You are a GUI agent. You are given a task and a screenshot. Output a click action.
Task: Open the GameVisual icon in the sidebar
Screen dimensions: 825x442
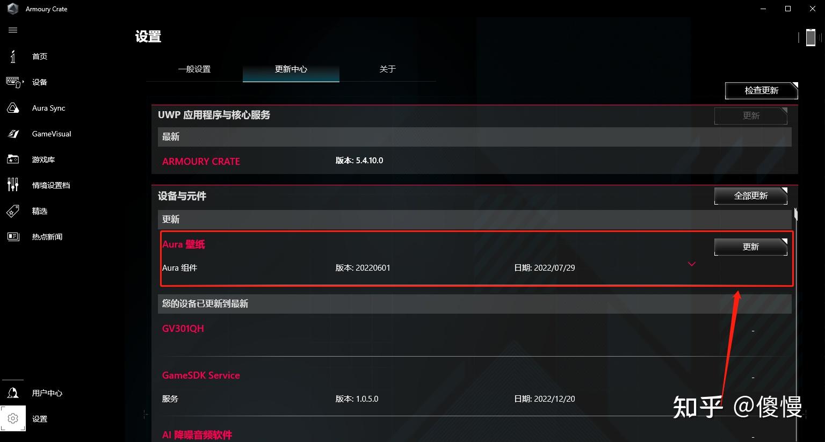click(x=13, y=134)
